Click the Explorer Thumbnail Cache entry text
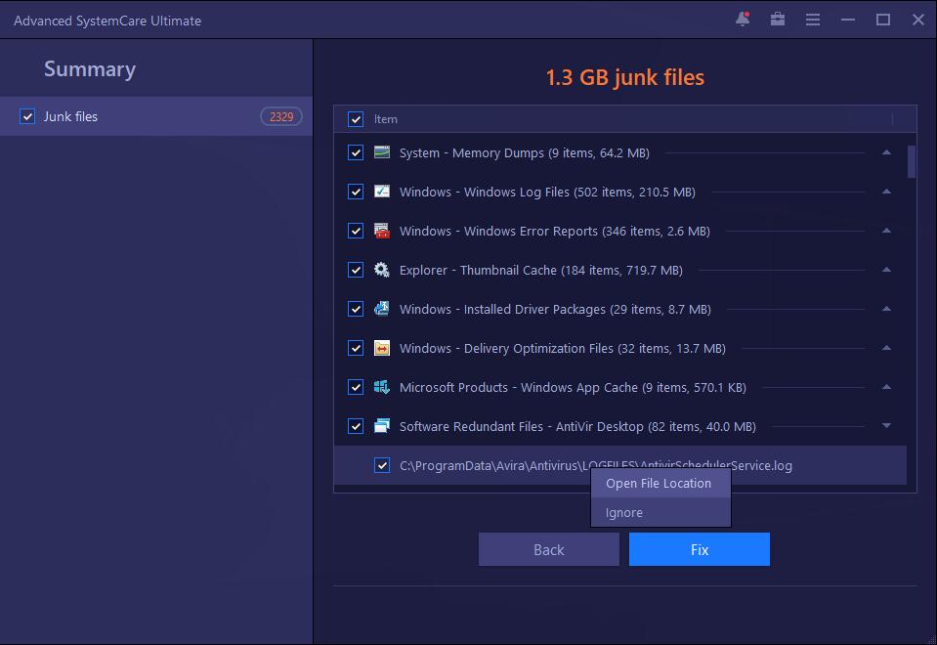Image resolution: width=937 pixels, height=645 pixels. click(541, 270)
